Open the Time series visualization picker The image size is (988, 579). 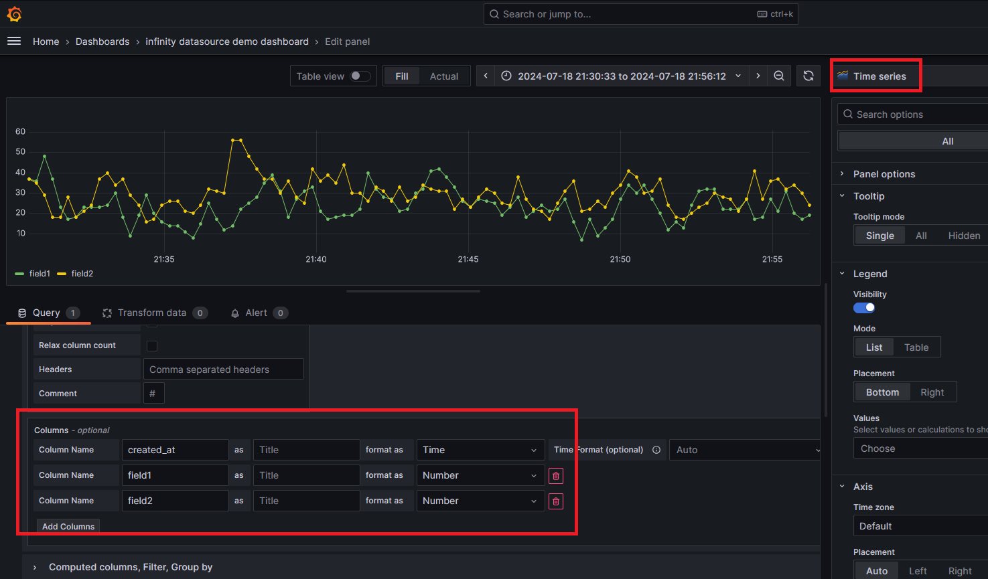(x=911, y=76)
